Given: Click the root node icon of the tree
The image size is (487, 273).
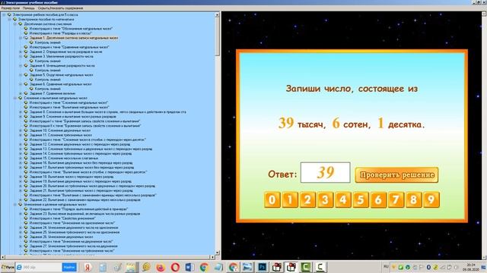Looking at the screenshot, I should pyautogui.click(x=9, y=14).
